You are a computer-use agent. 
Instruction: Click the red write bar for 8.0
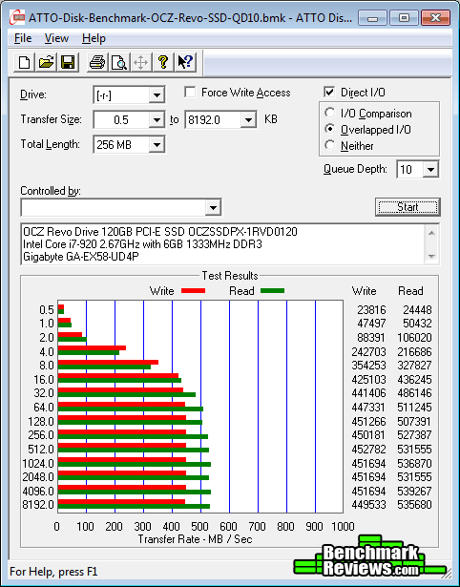point(108,362)
